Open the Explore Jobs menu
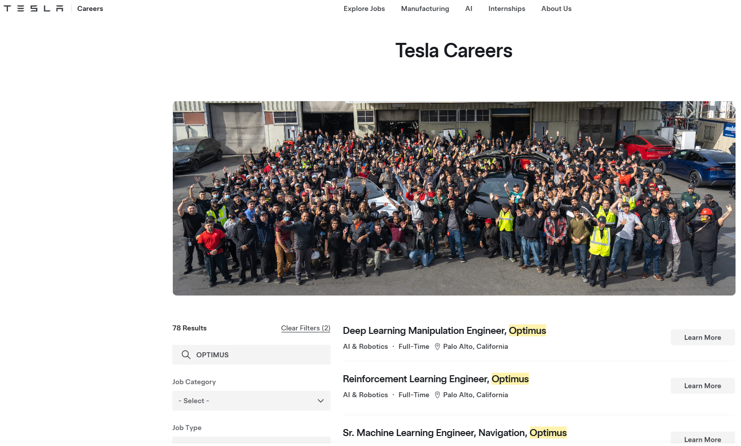This screenshot has height=446, width=741. point(364,8)
